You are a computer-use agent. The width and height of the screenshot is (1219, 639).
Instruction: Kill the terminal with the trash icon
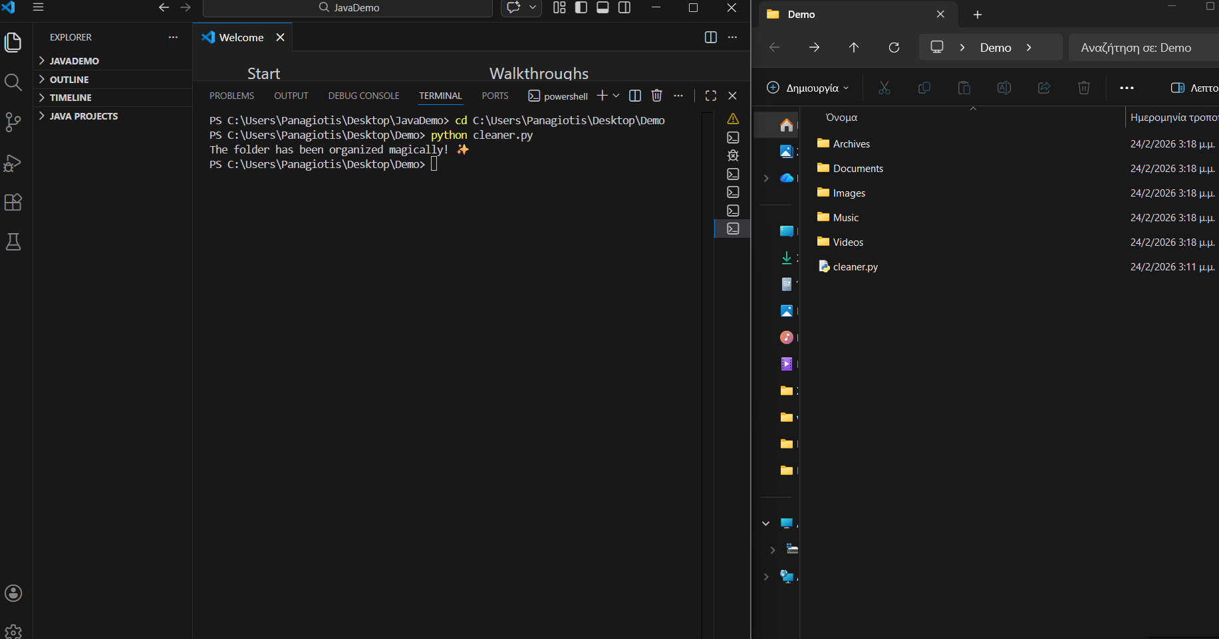656,96
